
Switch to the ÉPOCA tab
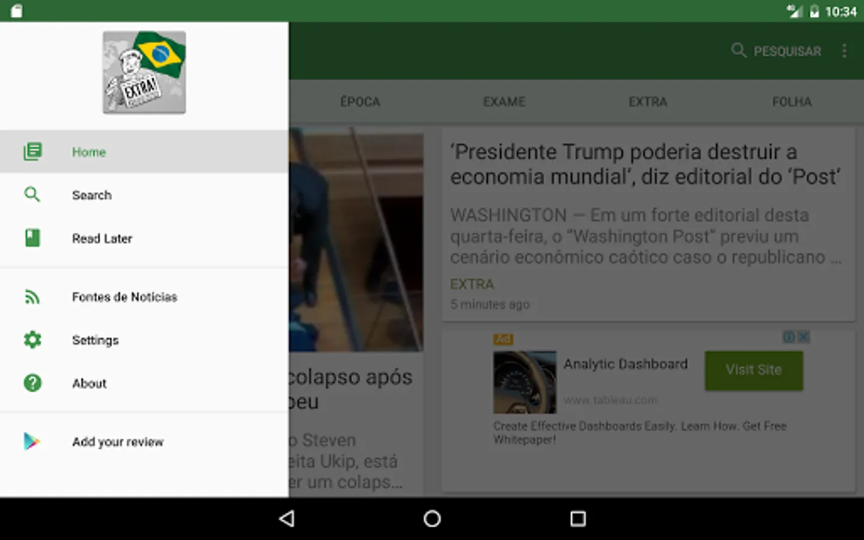coord(360,102)
